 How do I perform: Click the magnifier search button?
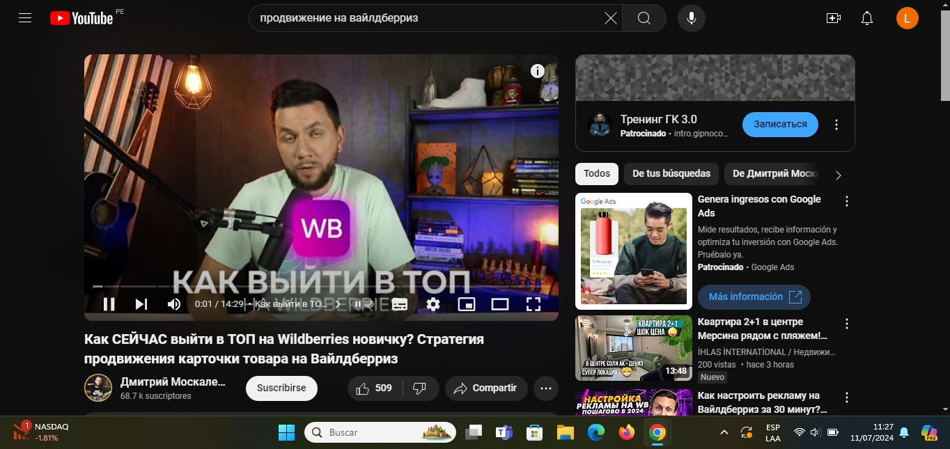644,18
